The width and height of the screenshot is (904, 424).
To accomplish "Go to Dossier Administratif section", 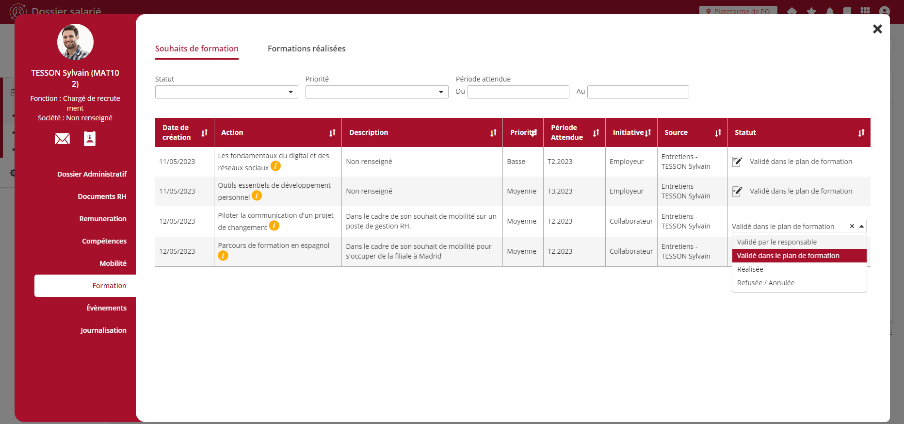I will point(92,174).
